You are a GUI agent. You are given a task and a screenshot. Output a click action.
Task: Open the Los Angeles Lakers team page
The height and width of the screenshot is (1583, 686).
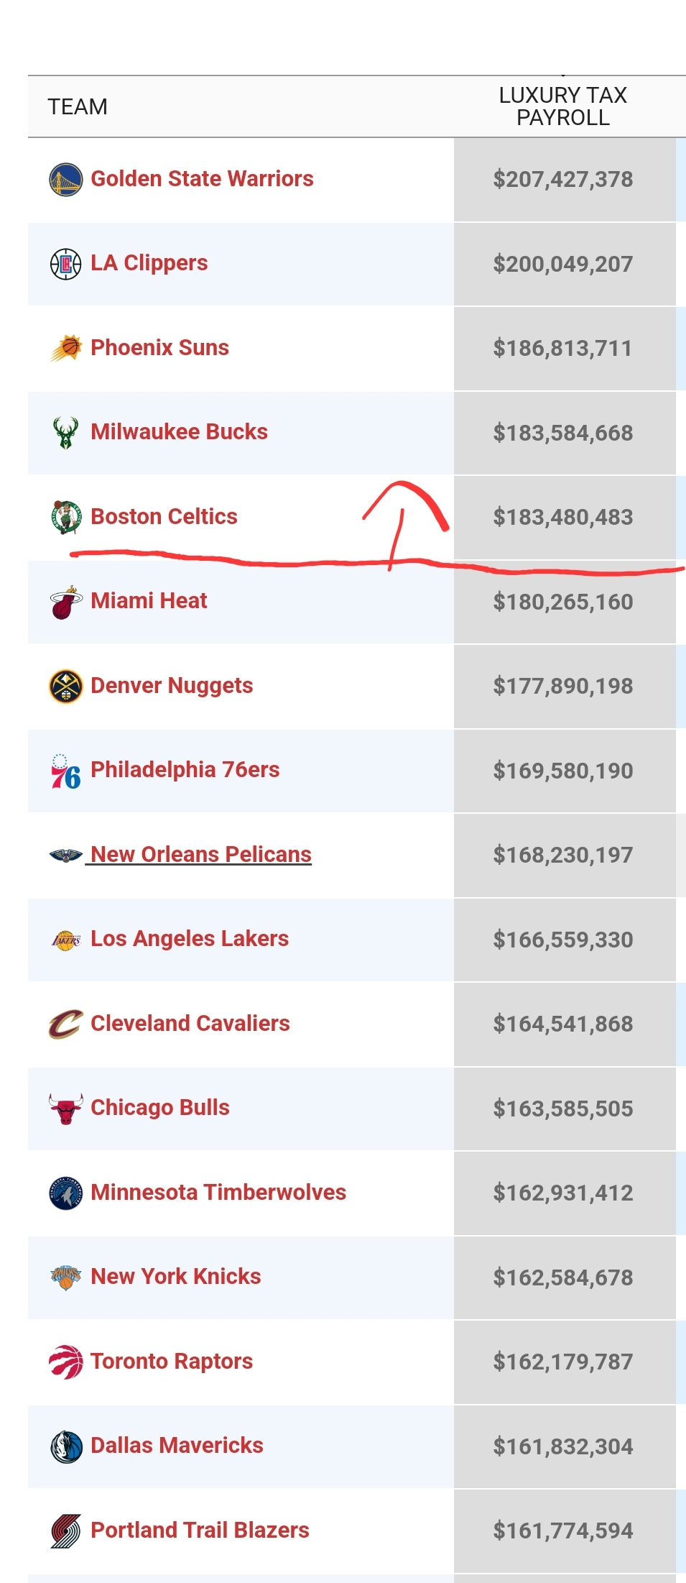click(190, 939)
